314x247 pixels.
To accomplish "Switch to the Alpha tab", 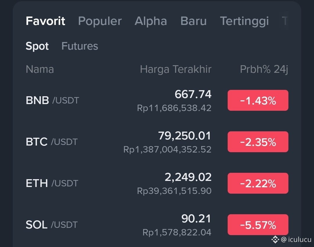I will point(151,21).
